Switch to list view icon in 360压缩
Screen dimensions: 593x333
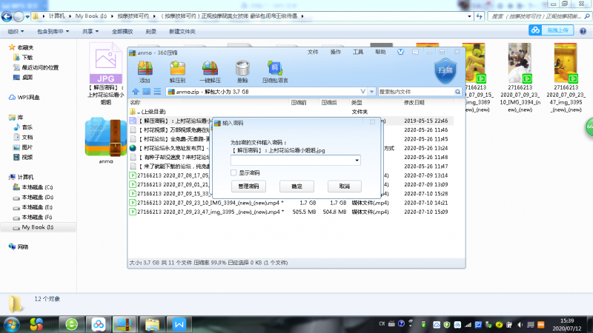click(x=157, y=92)
